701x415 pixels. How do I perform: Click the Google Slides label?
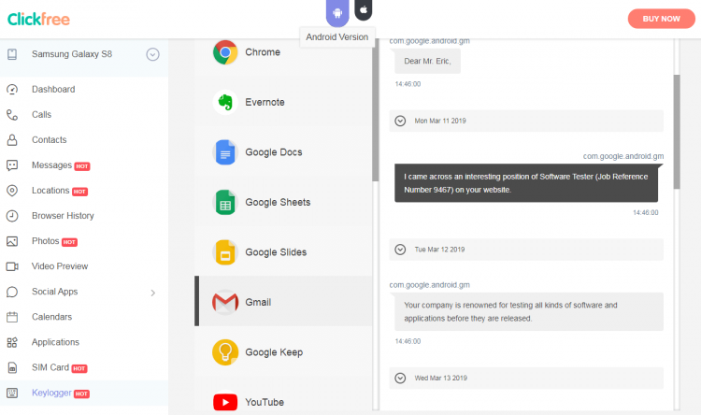click(276, 252)
